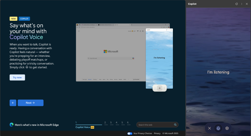The width and height of the screenshot is (251, 136).
Task: Mute the Copilot Voice microphone
Action: (x=218, y=128)
